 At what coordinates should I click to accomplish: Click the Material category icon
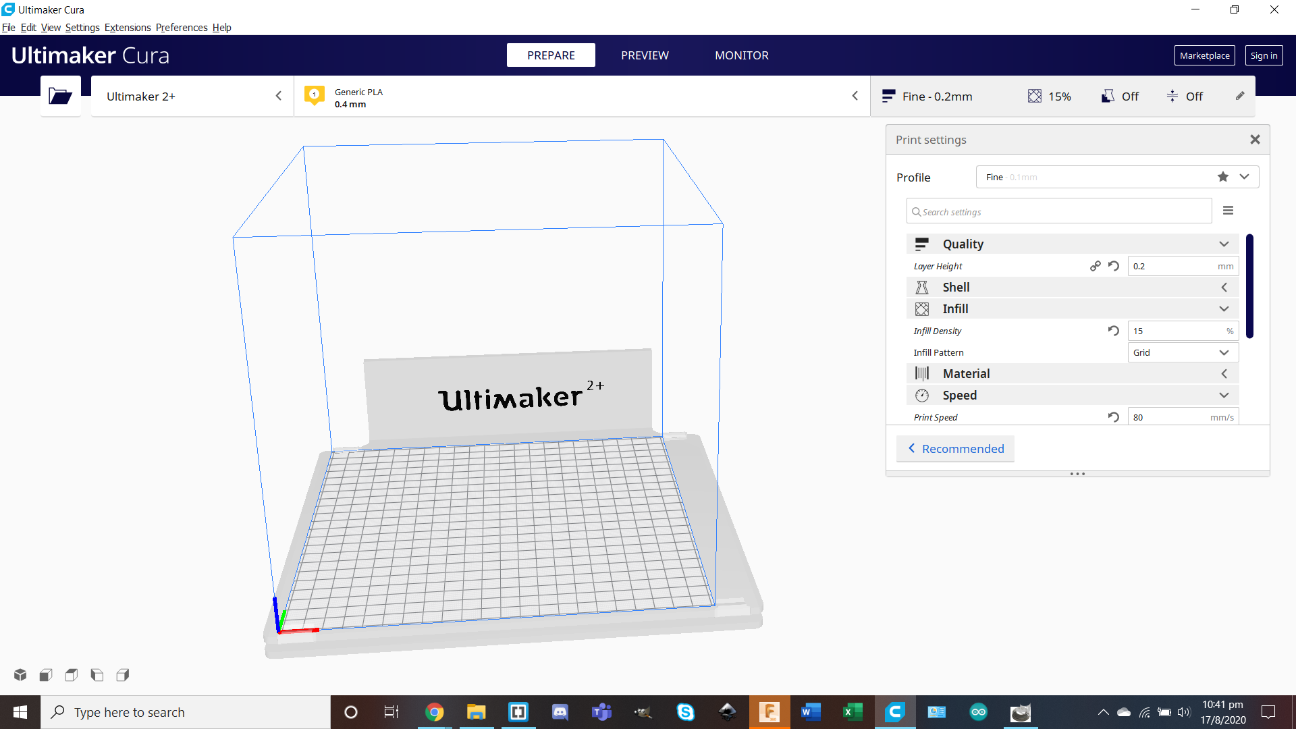click(x=922, y=373)
